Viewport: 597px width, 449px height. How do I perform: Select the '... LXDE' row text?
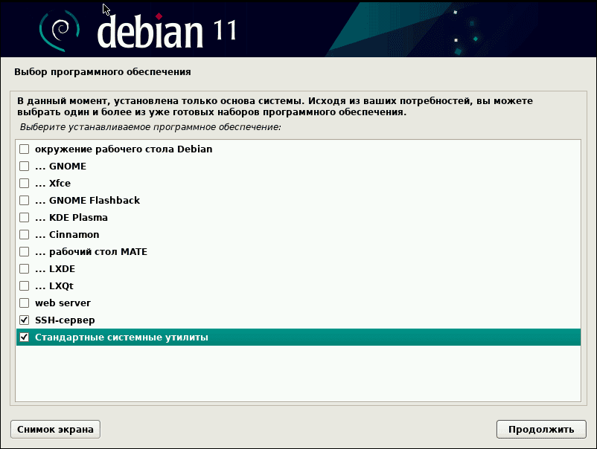tap(55, 269)
